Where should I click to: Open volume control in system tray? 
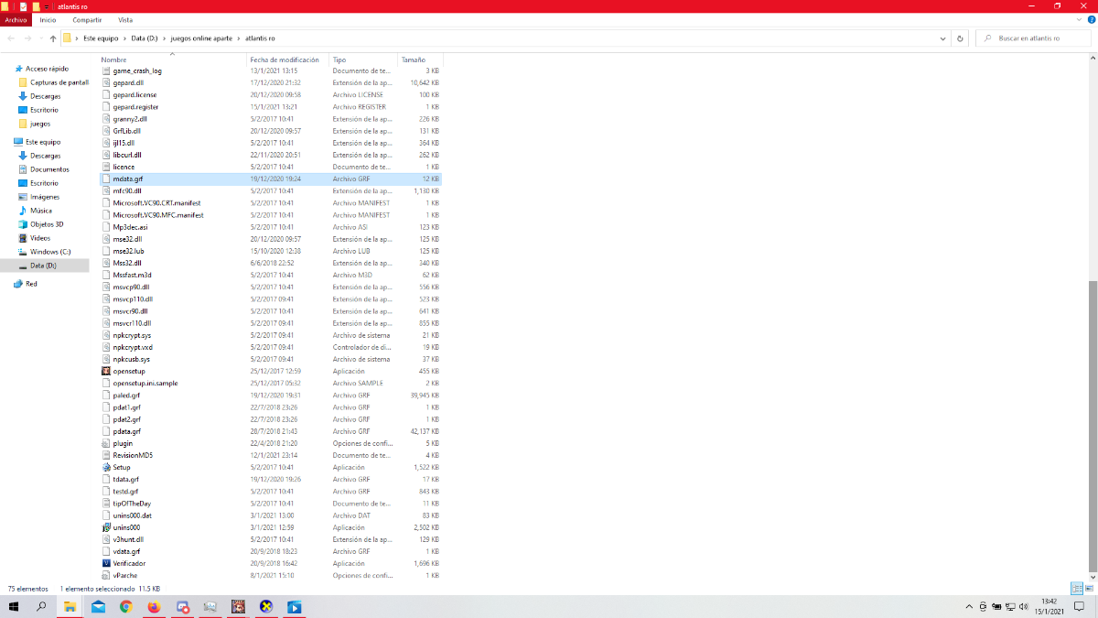coord(1026,607)
